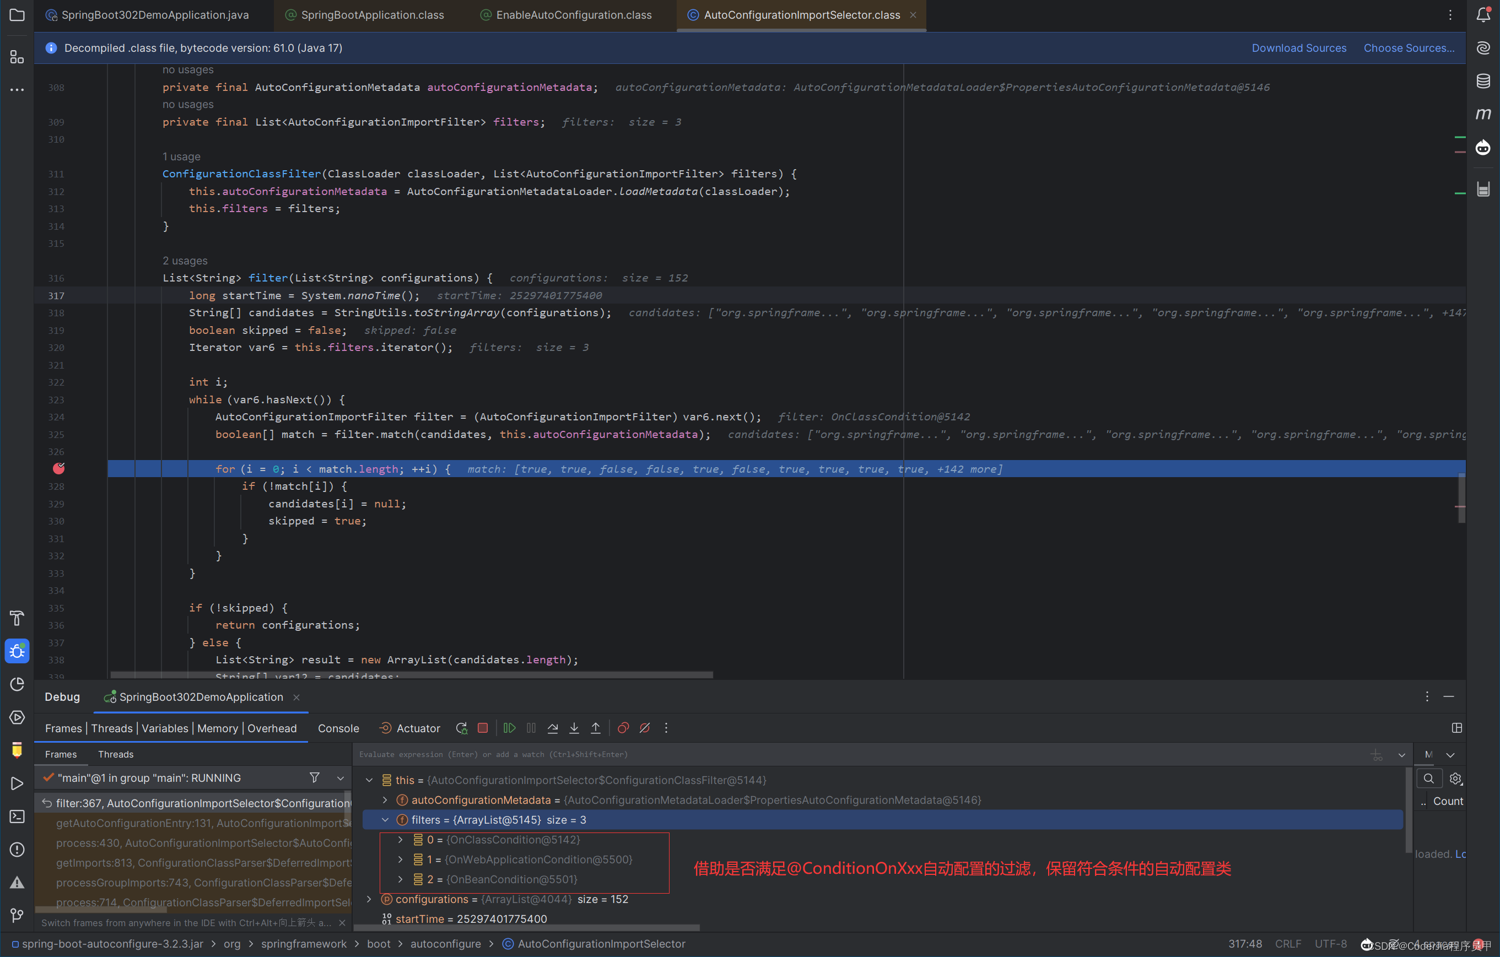Switch to the SpringBootApplication.class tab
This screenshot has width=1500, height=957.
[372, 14]
